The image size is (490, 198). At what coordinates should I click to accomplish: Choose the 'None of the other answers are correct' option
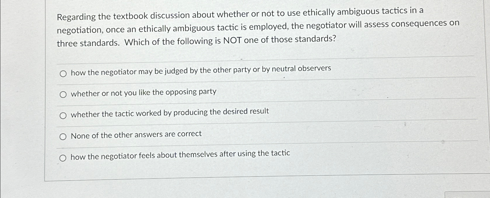pos(63,136)
